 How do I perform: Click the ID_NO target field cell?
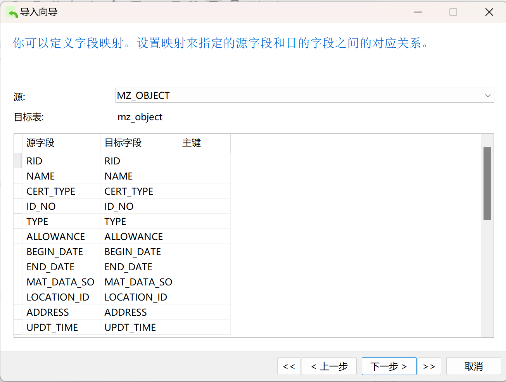pos(139,206)
